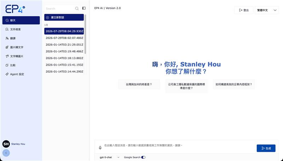The height and width of the screenshot is (161, 283).
Task: Open Agent 設定 settings page
Action: point(21,74)
